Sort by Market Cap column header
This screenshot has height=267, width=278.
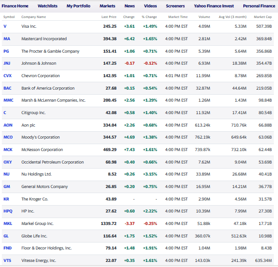coord(262,17)
